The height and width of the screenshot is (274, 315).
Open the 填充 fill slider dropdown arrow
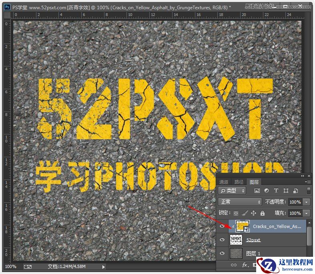(306, 213)
